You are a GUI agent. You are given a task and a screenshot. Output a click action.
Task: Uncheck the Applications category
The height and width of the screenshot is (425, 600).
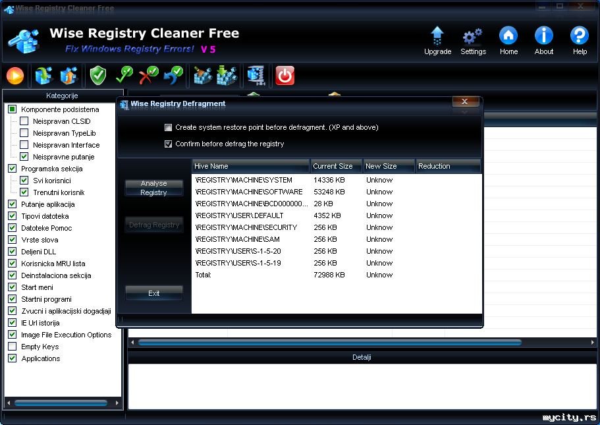[13, 358]
